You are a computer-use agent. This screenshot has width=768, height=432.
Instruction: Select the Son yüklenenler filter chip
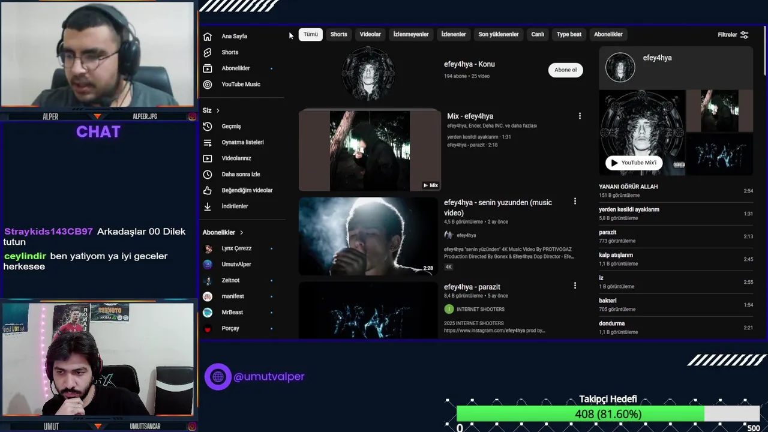tap(499, 35)
